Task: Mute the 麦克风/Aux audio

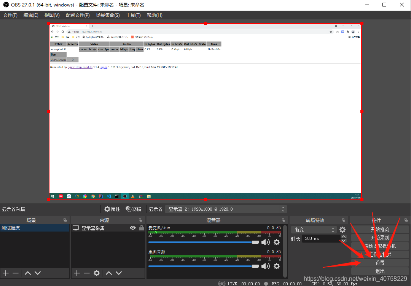Action: (x=266, y=242)
